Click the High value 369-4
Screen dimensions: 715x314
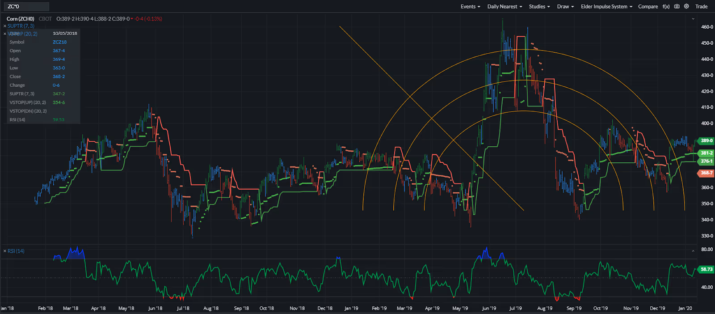tap(59, 59)
